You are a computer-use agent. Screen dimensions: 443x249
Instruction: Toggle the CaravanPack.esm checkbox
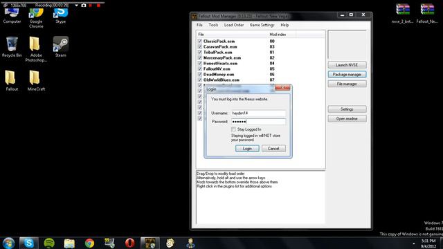200,47
